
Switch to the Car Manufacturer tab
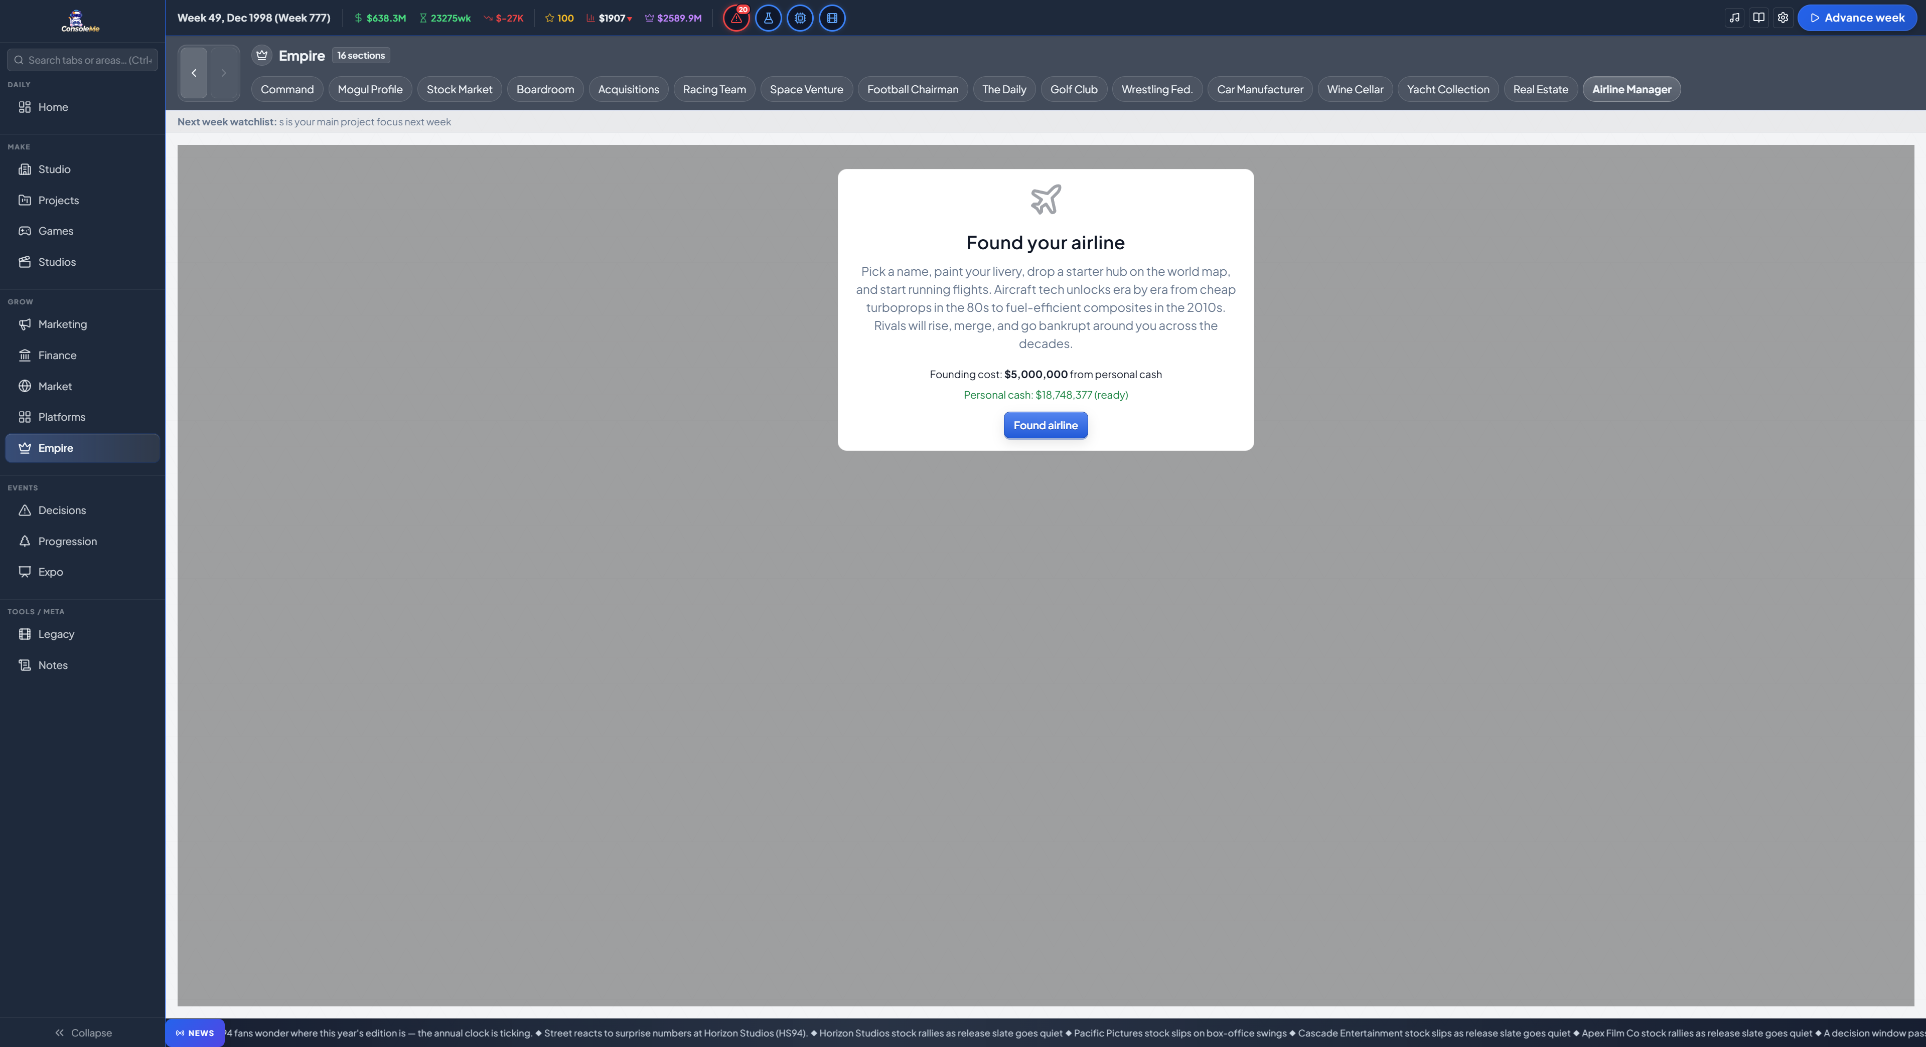coord(1260,89)
